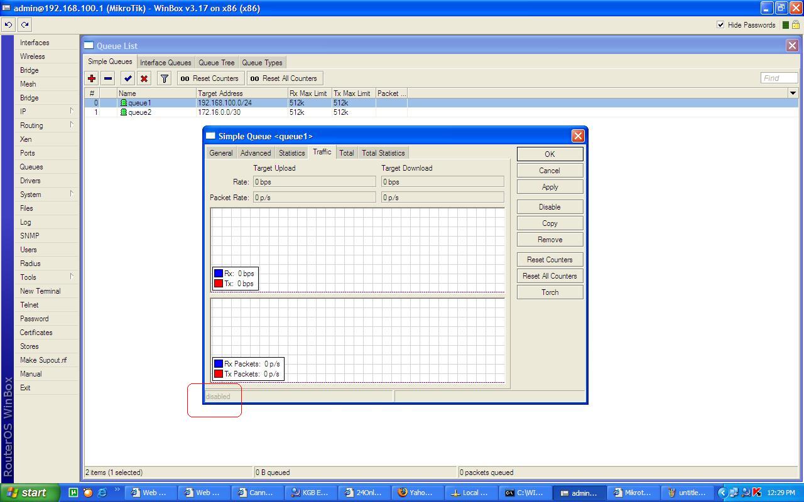Click the queue2 green queue icon

point(124,112)
